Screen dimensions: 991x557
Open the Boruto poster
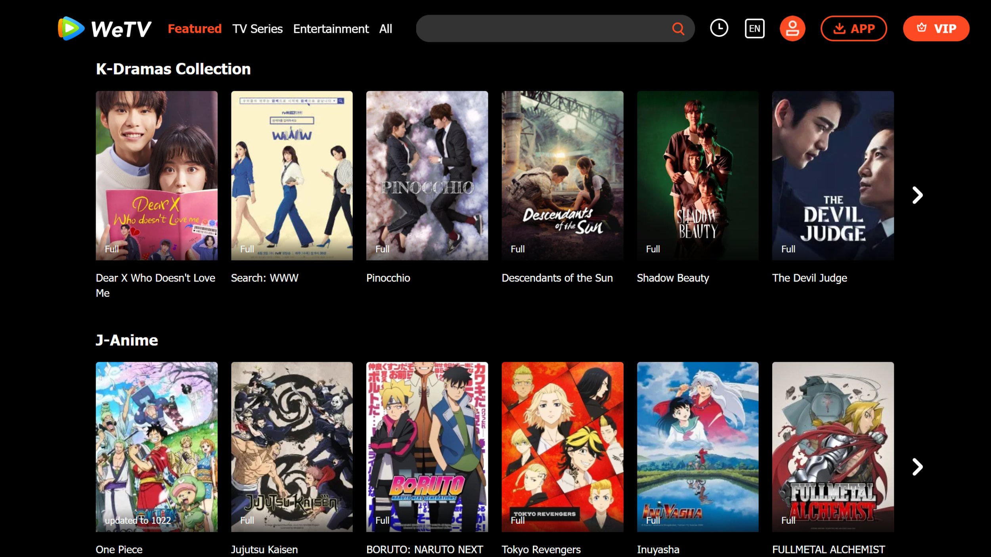[427, 447]
